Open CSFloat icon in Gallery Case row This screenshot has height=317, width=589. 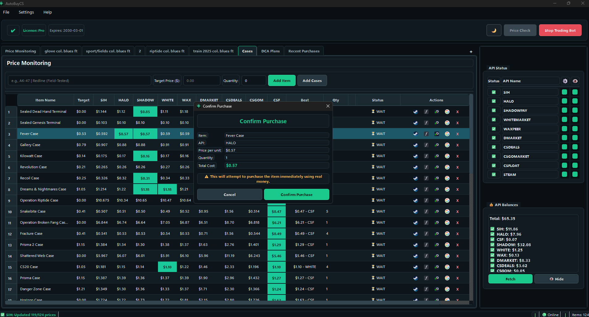pos(426,145)
